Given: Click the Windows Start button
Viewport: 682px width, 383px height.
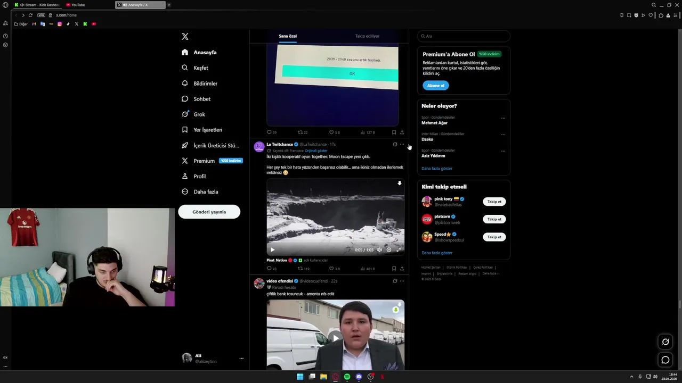Looking at the screenshot, I should click(x=300, y=377).
